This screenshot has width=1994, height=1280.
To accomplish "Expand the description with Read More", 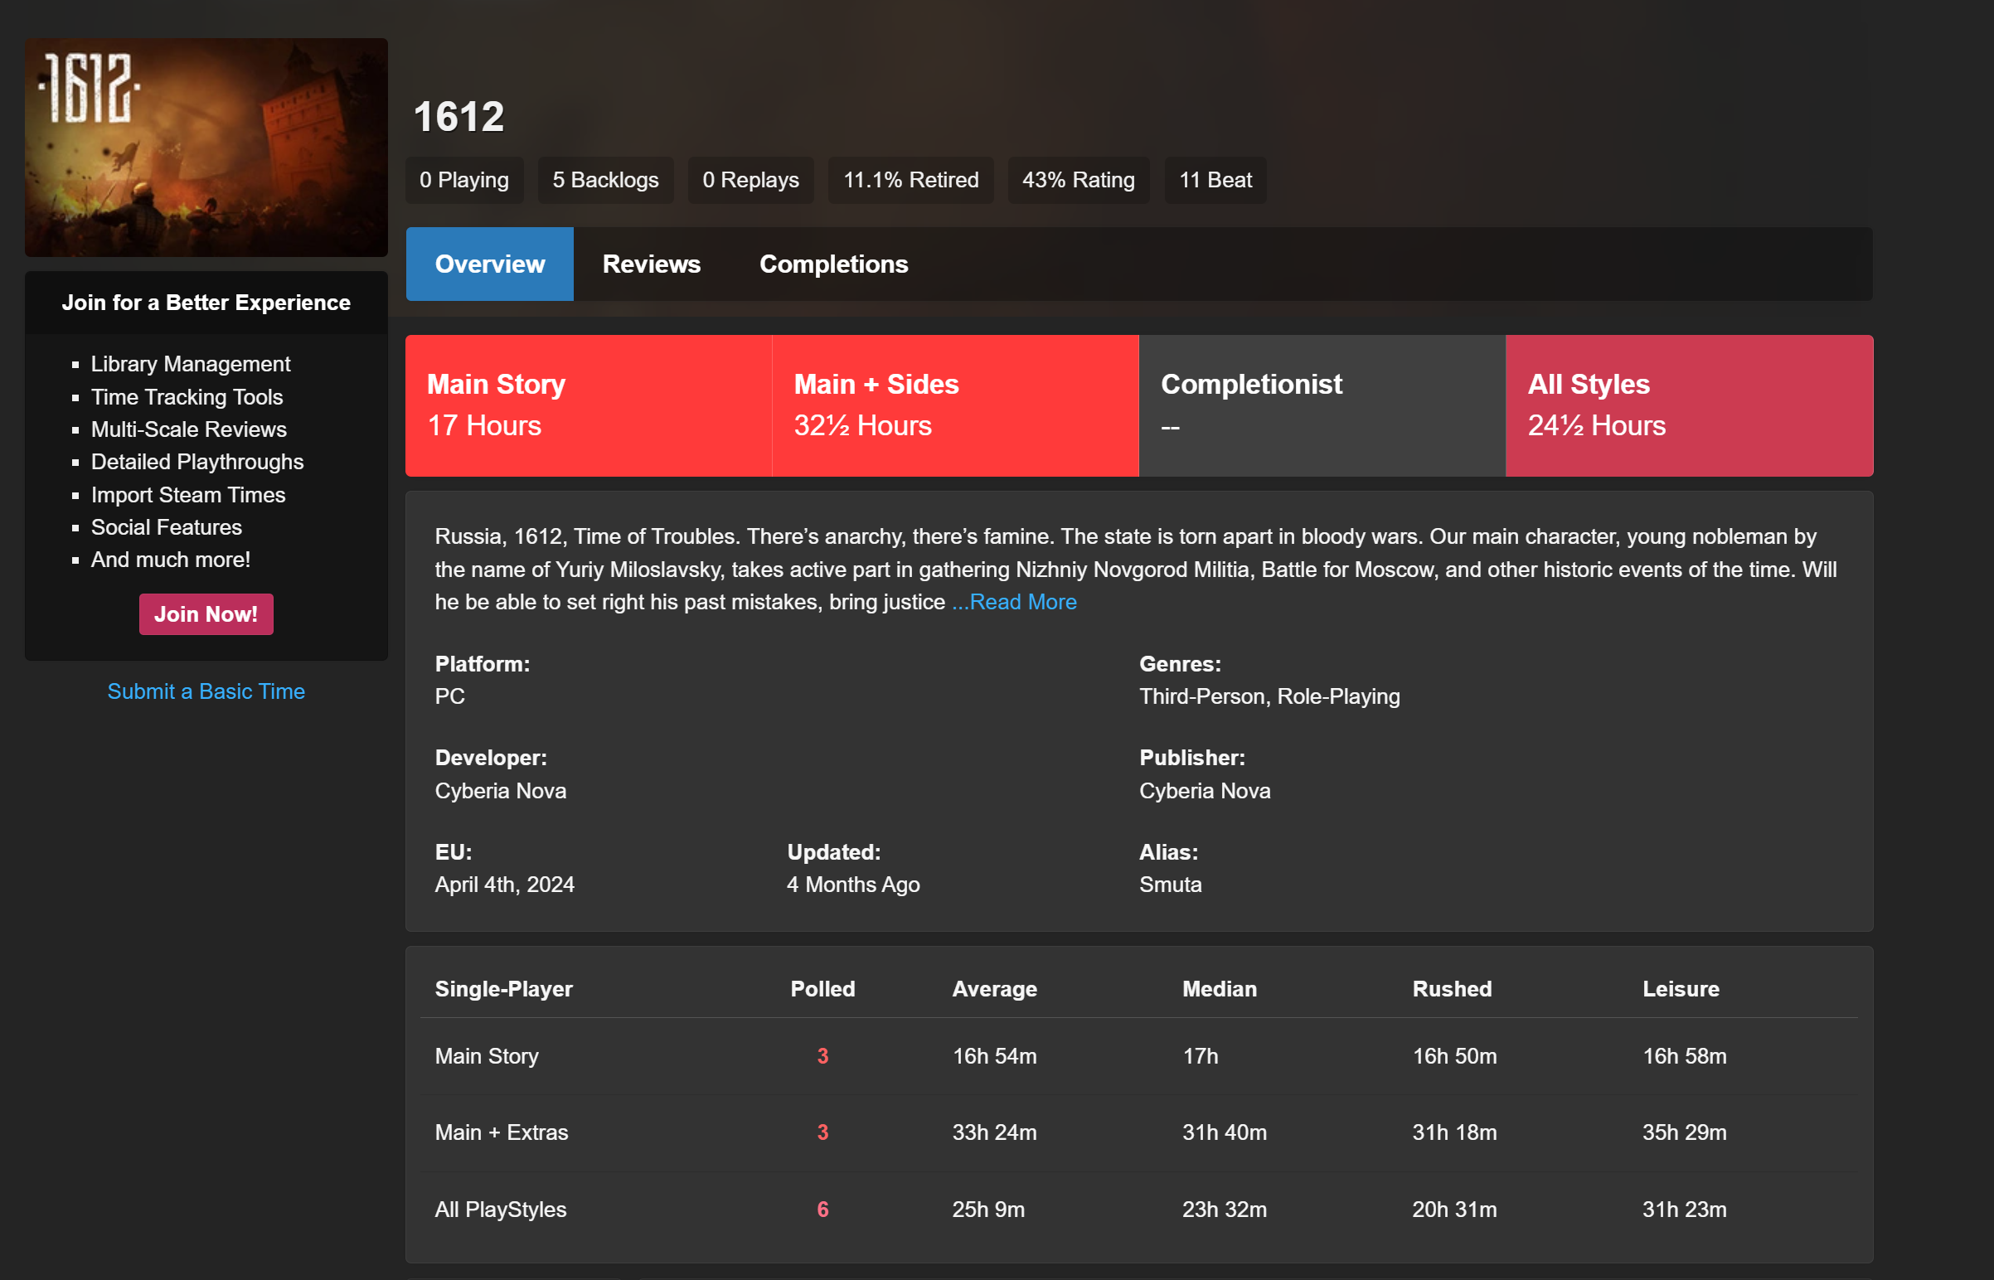I will coord(1014,602).
